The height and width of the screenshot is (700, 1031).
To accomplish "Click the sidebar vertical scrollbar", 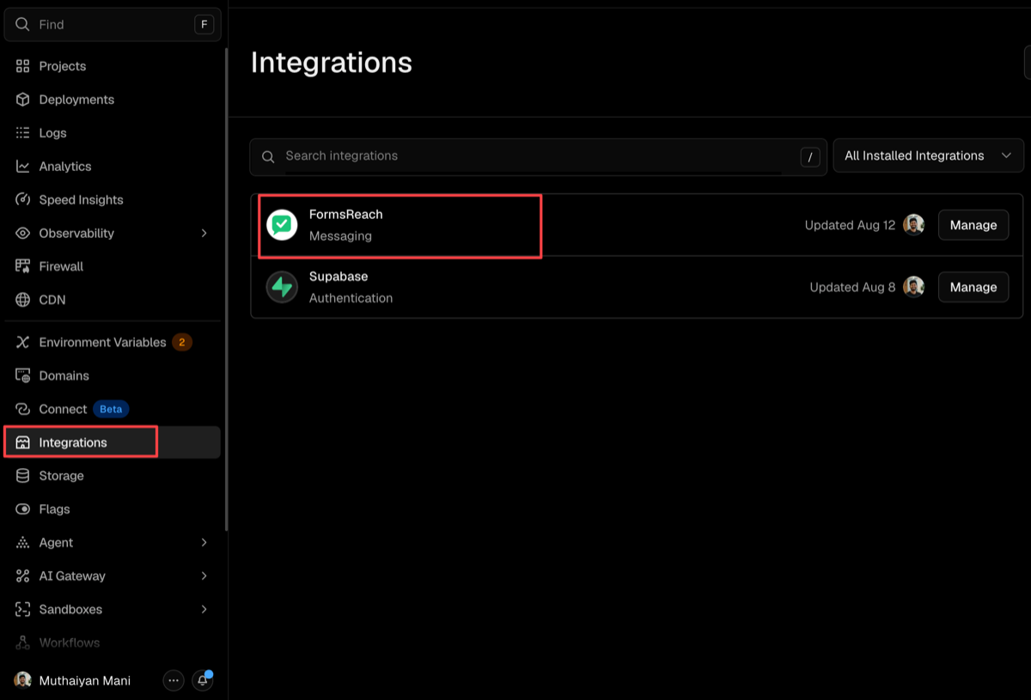I will pyautogui.click(x=226, y=289).
